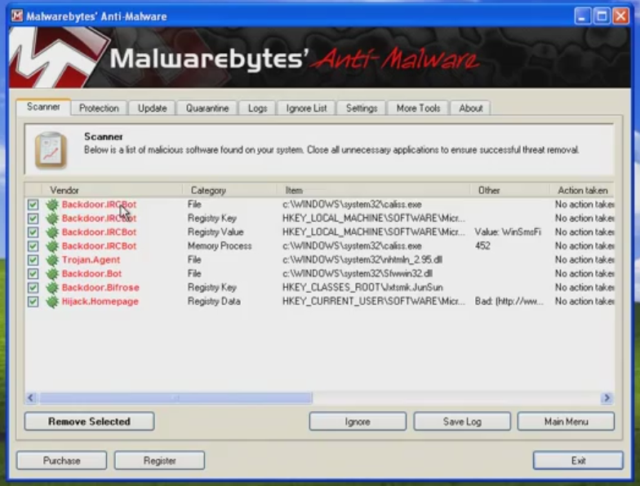
Task: Click the bug icon next to Backdoor.Bifrose
Action: (x=52, y=287)
